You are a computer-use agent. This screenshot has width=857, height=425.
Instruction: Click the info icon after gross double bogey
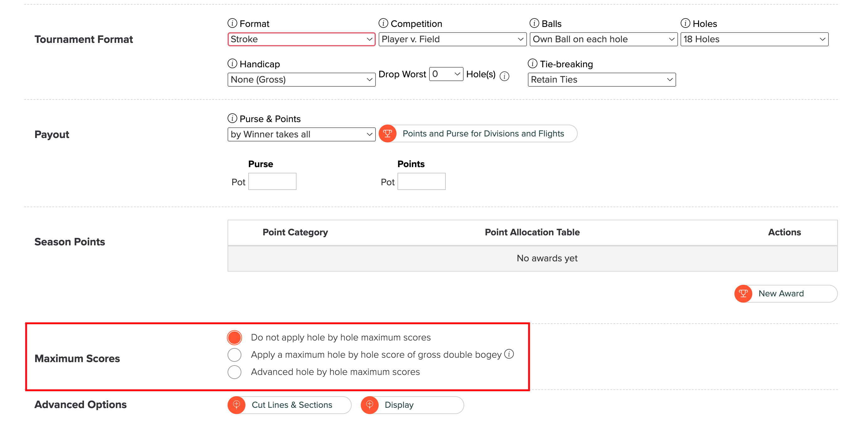point(509,354)
